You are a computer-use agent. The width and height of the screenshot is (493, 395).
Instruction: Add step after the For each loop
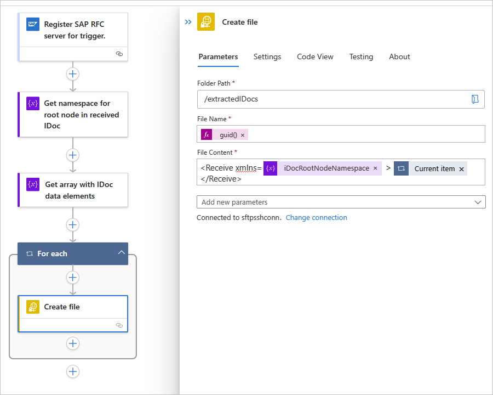coord(73,371)
